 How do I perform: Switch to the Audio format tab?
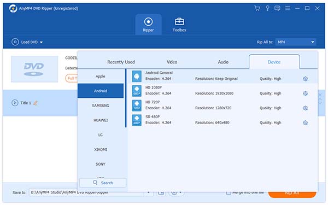(x=223, y=62)
